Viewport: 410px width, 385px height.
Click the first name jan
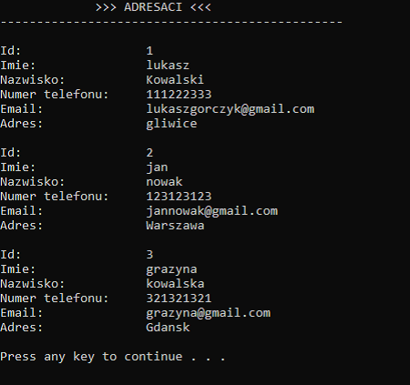pyautogui.click(x=157, y=167)
